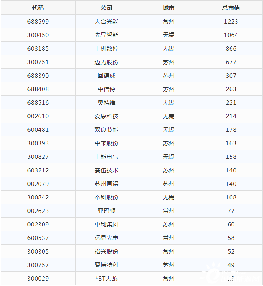This screenshot has height=286, width=263.
Task: Select market value 866
Action: coord(231,49)
